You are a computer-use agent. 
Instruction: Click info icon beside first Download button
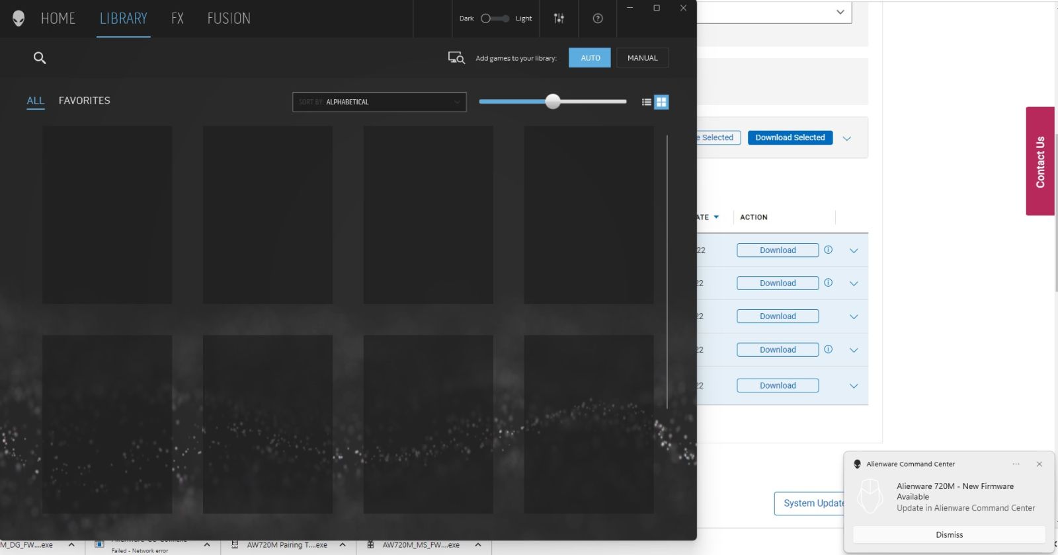(x=828, y=250)
